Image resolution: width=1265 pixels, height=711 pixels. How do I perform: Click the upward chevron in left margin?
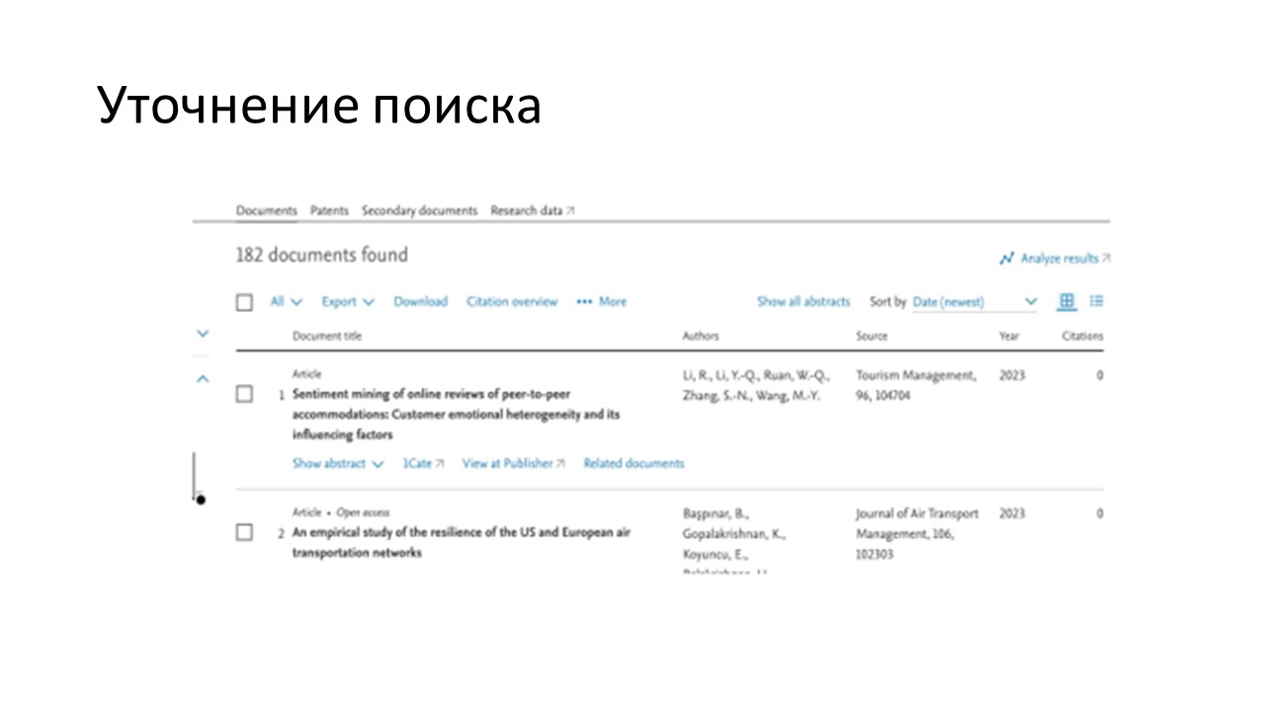click(x=203, y=378)
